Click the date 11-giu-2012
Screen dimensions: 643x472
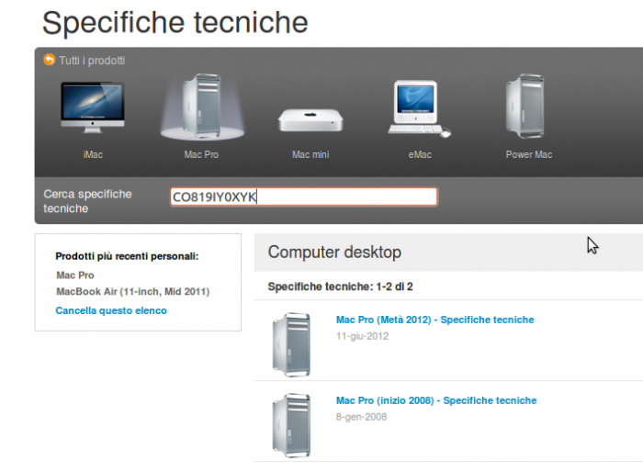363,336
